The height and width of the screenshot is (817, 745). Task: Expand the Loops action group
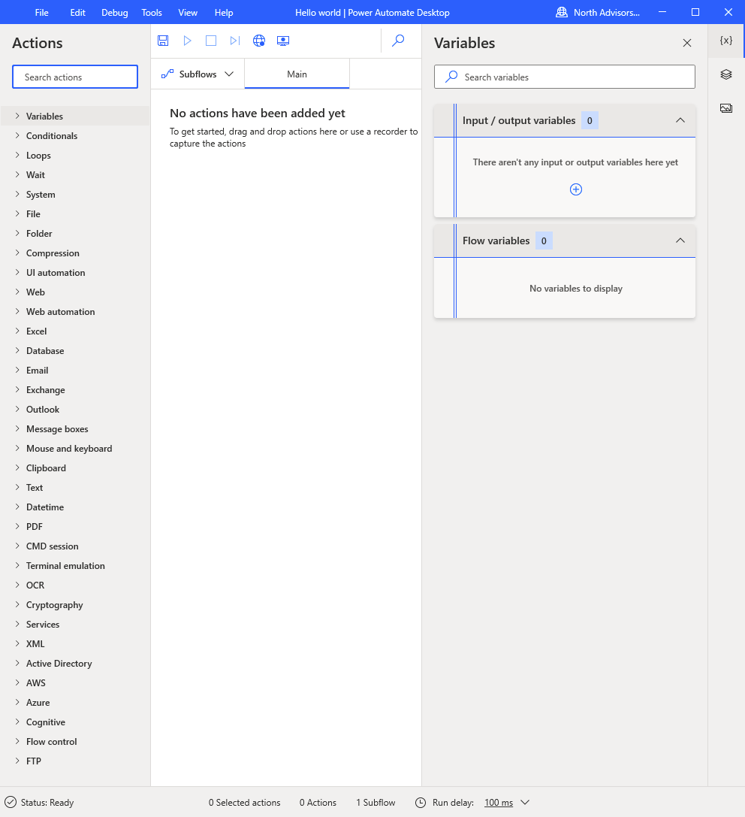click(x=17, y=156)
